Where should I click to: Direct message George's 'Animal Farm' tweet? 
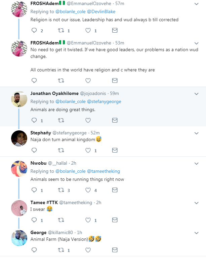(115, 250)
